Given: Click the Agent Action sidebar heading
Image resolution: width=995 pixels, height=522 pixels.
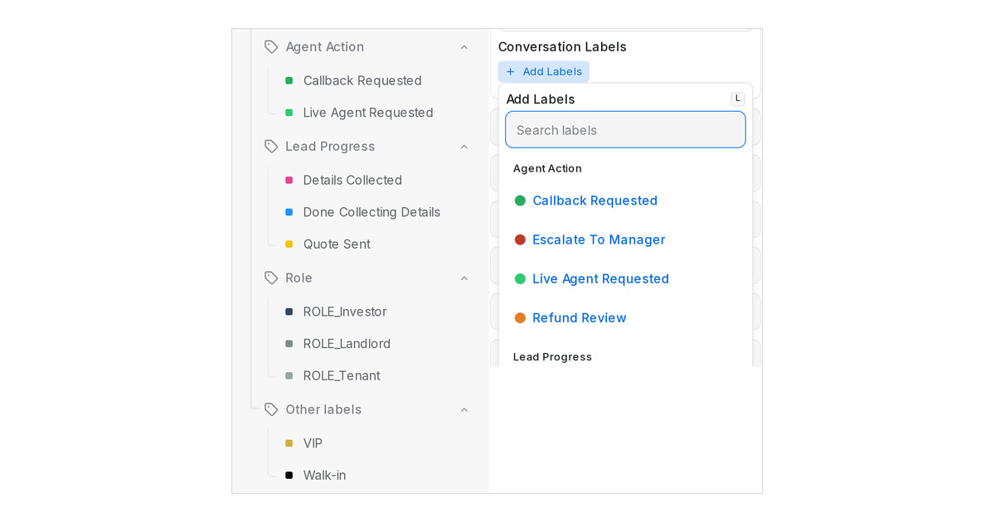Looking at the screenshot, I should pyautogui.click(x=325, y=47).
